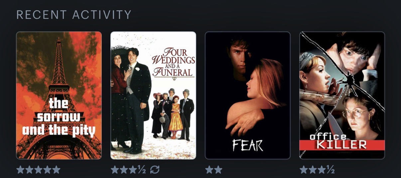Click the half-star symbol under Office Killer poster
Viewport: 401px width, 178px height.
tap(331, 170)
